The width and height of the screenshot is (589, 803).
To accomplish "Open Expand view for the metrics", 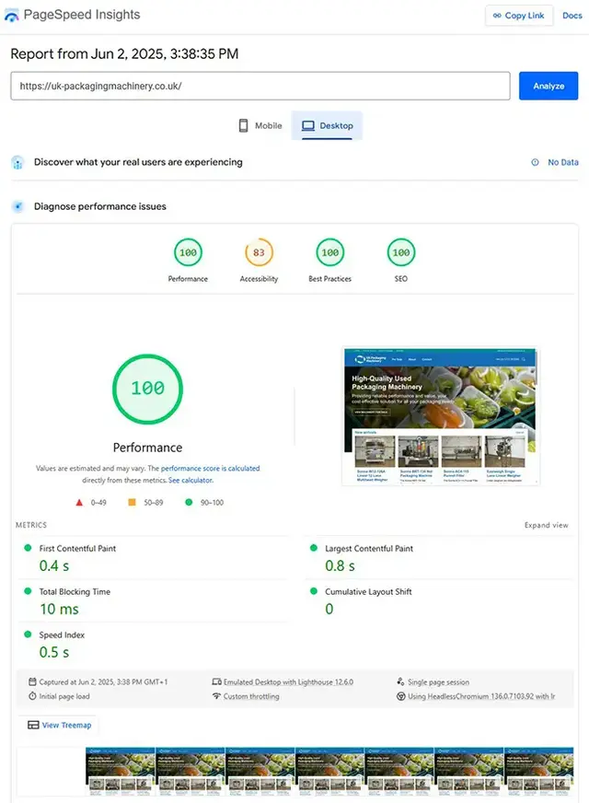I will [546, 524].
